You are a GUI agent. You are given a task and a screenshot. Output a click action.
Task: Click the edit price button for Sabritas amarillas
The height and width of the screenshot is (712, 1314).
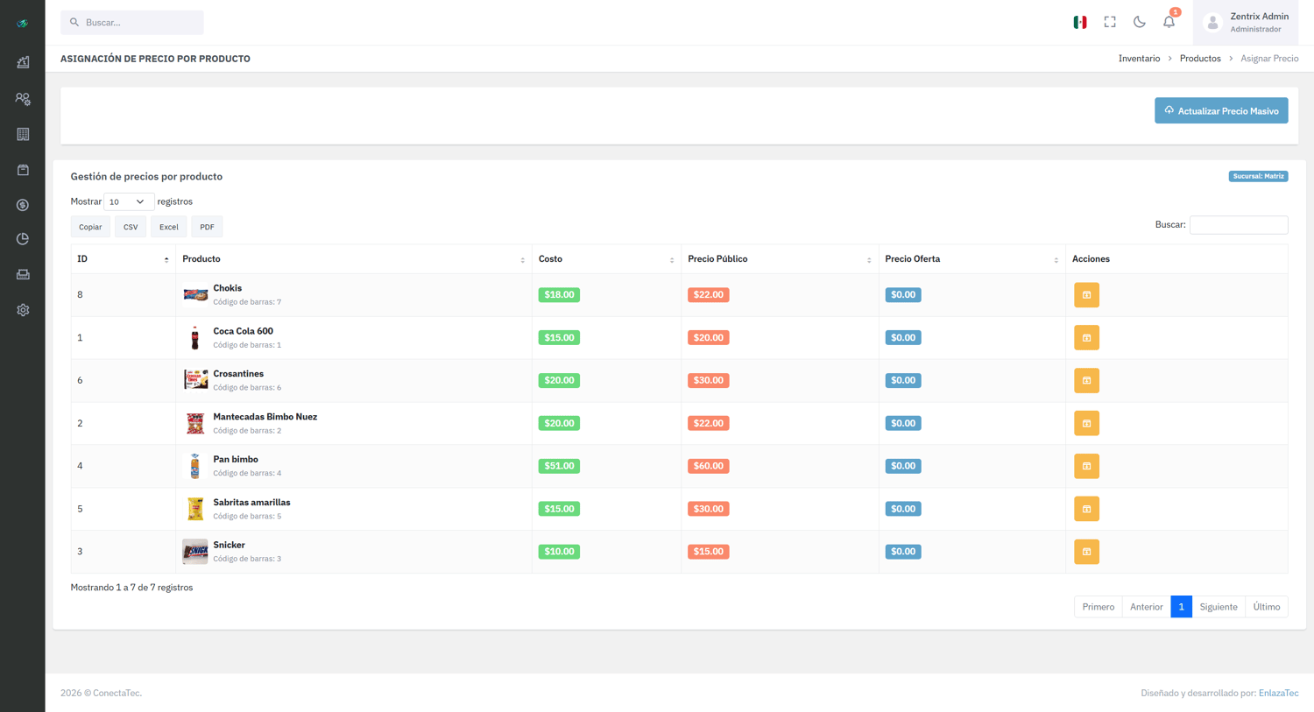(x=1086, y=509)
